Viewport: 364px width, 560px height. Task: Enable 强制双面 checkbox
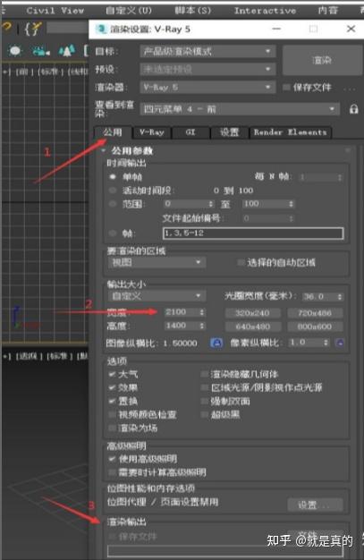point(204,401)
